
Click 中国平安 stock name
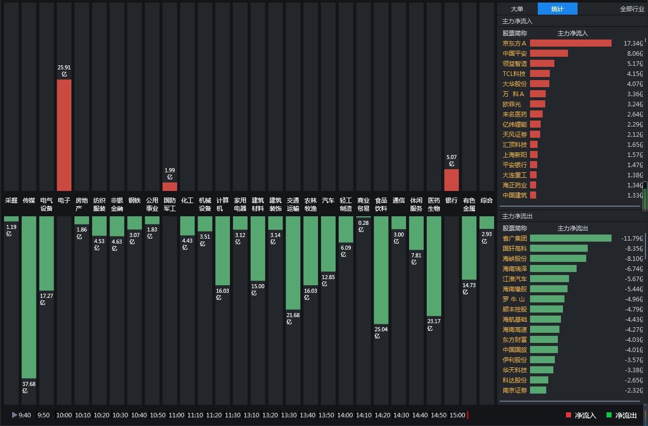click(514, 53)
